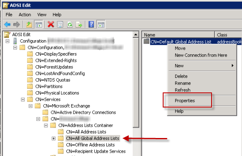Sort by the Name column header
This screenshot has width=242, height=156.
tap(179, 35)
